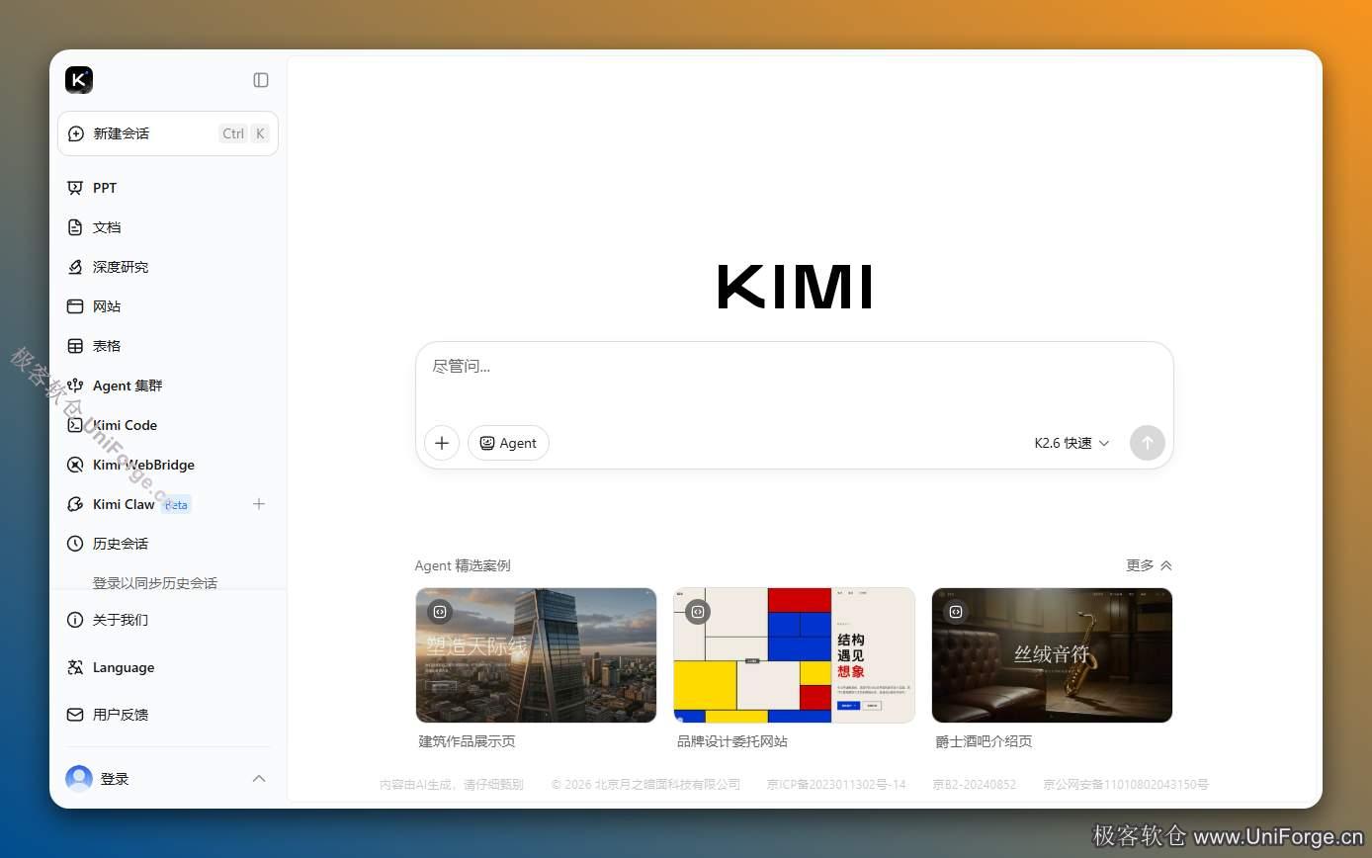Open Agent 集群
This screenshot has width=1372, height=858.
click(168, 386)
